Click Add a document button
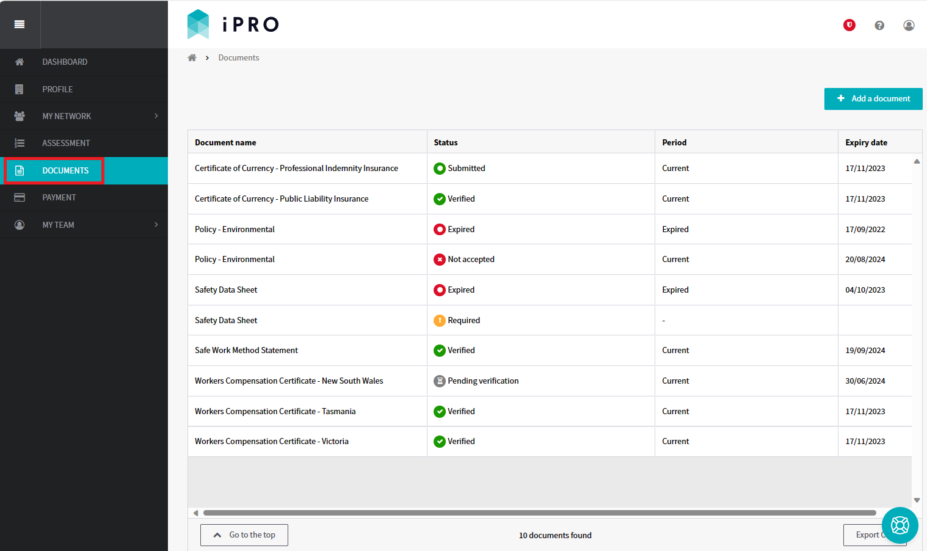Viewport: 927px width, 551px height. click(873, 99)
